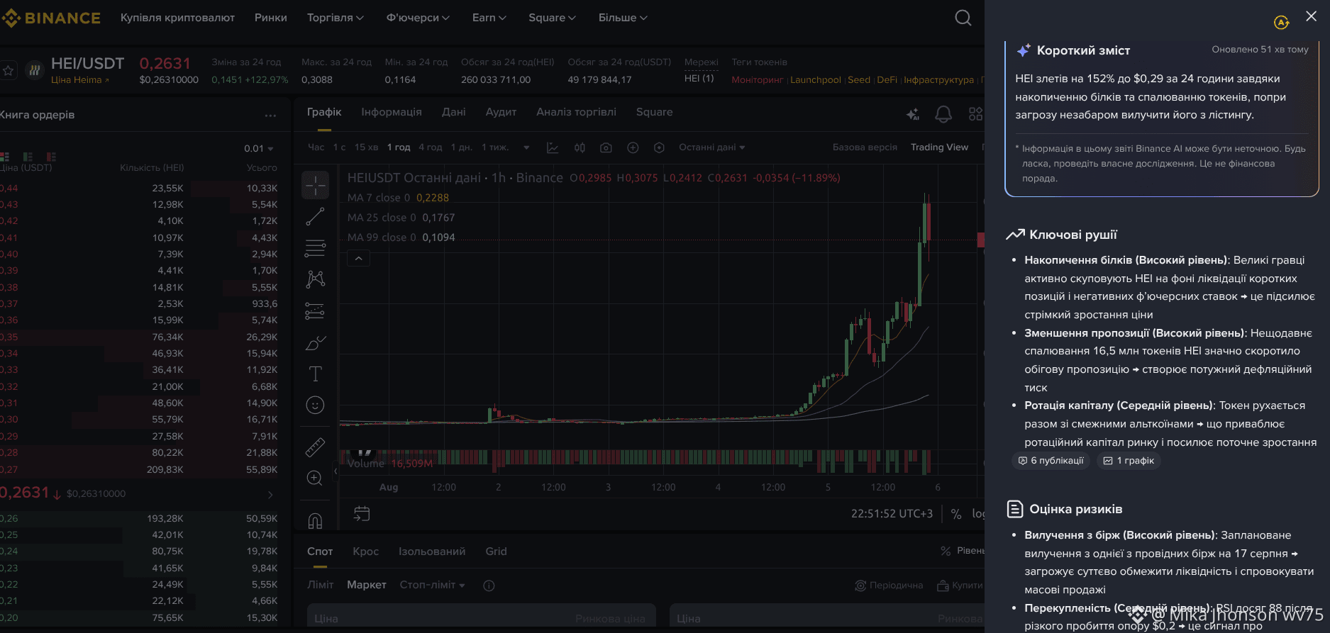Switch to Grid trading tab
1330x633 pixels.
click(x=496, y=551)
